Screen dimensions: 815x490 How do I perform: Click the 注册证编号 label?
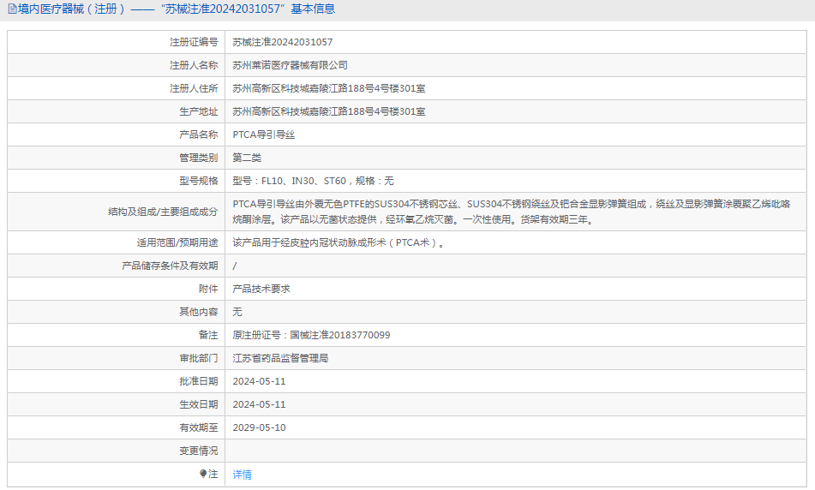(194, 42)
